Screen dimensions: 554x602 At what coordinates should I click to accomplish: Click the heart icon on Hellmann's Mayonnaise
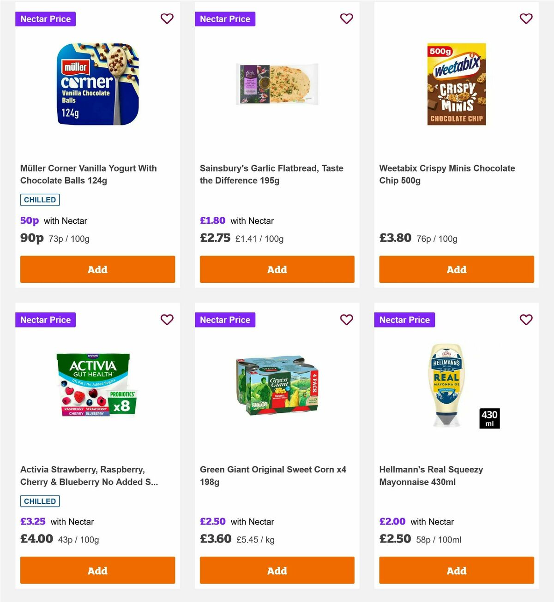526,319
